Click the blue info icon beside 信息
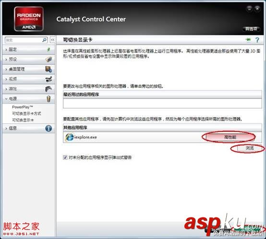 [x=48, y=128]
